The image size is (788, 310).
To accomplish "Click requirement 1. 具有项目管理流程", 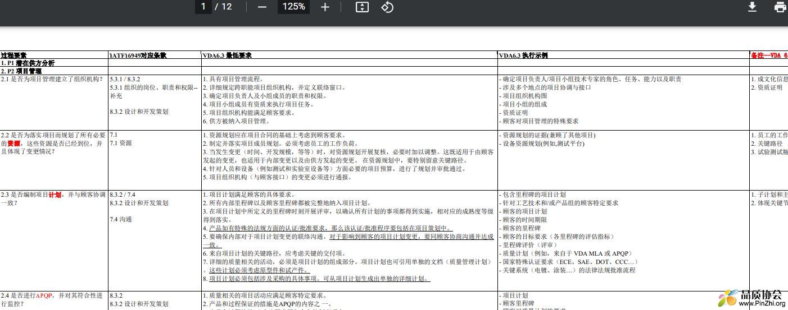I will click(233, 79).
